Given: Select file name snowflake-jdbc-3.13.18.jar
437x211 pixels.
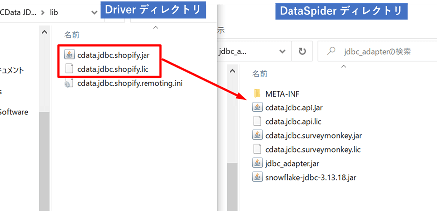Looking at the screenshot, I should point(311,177).
